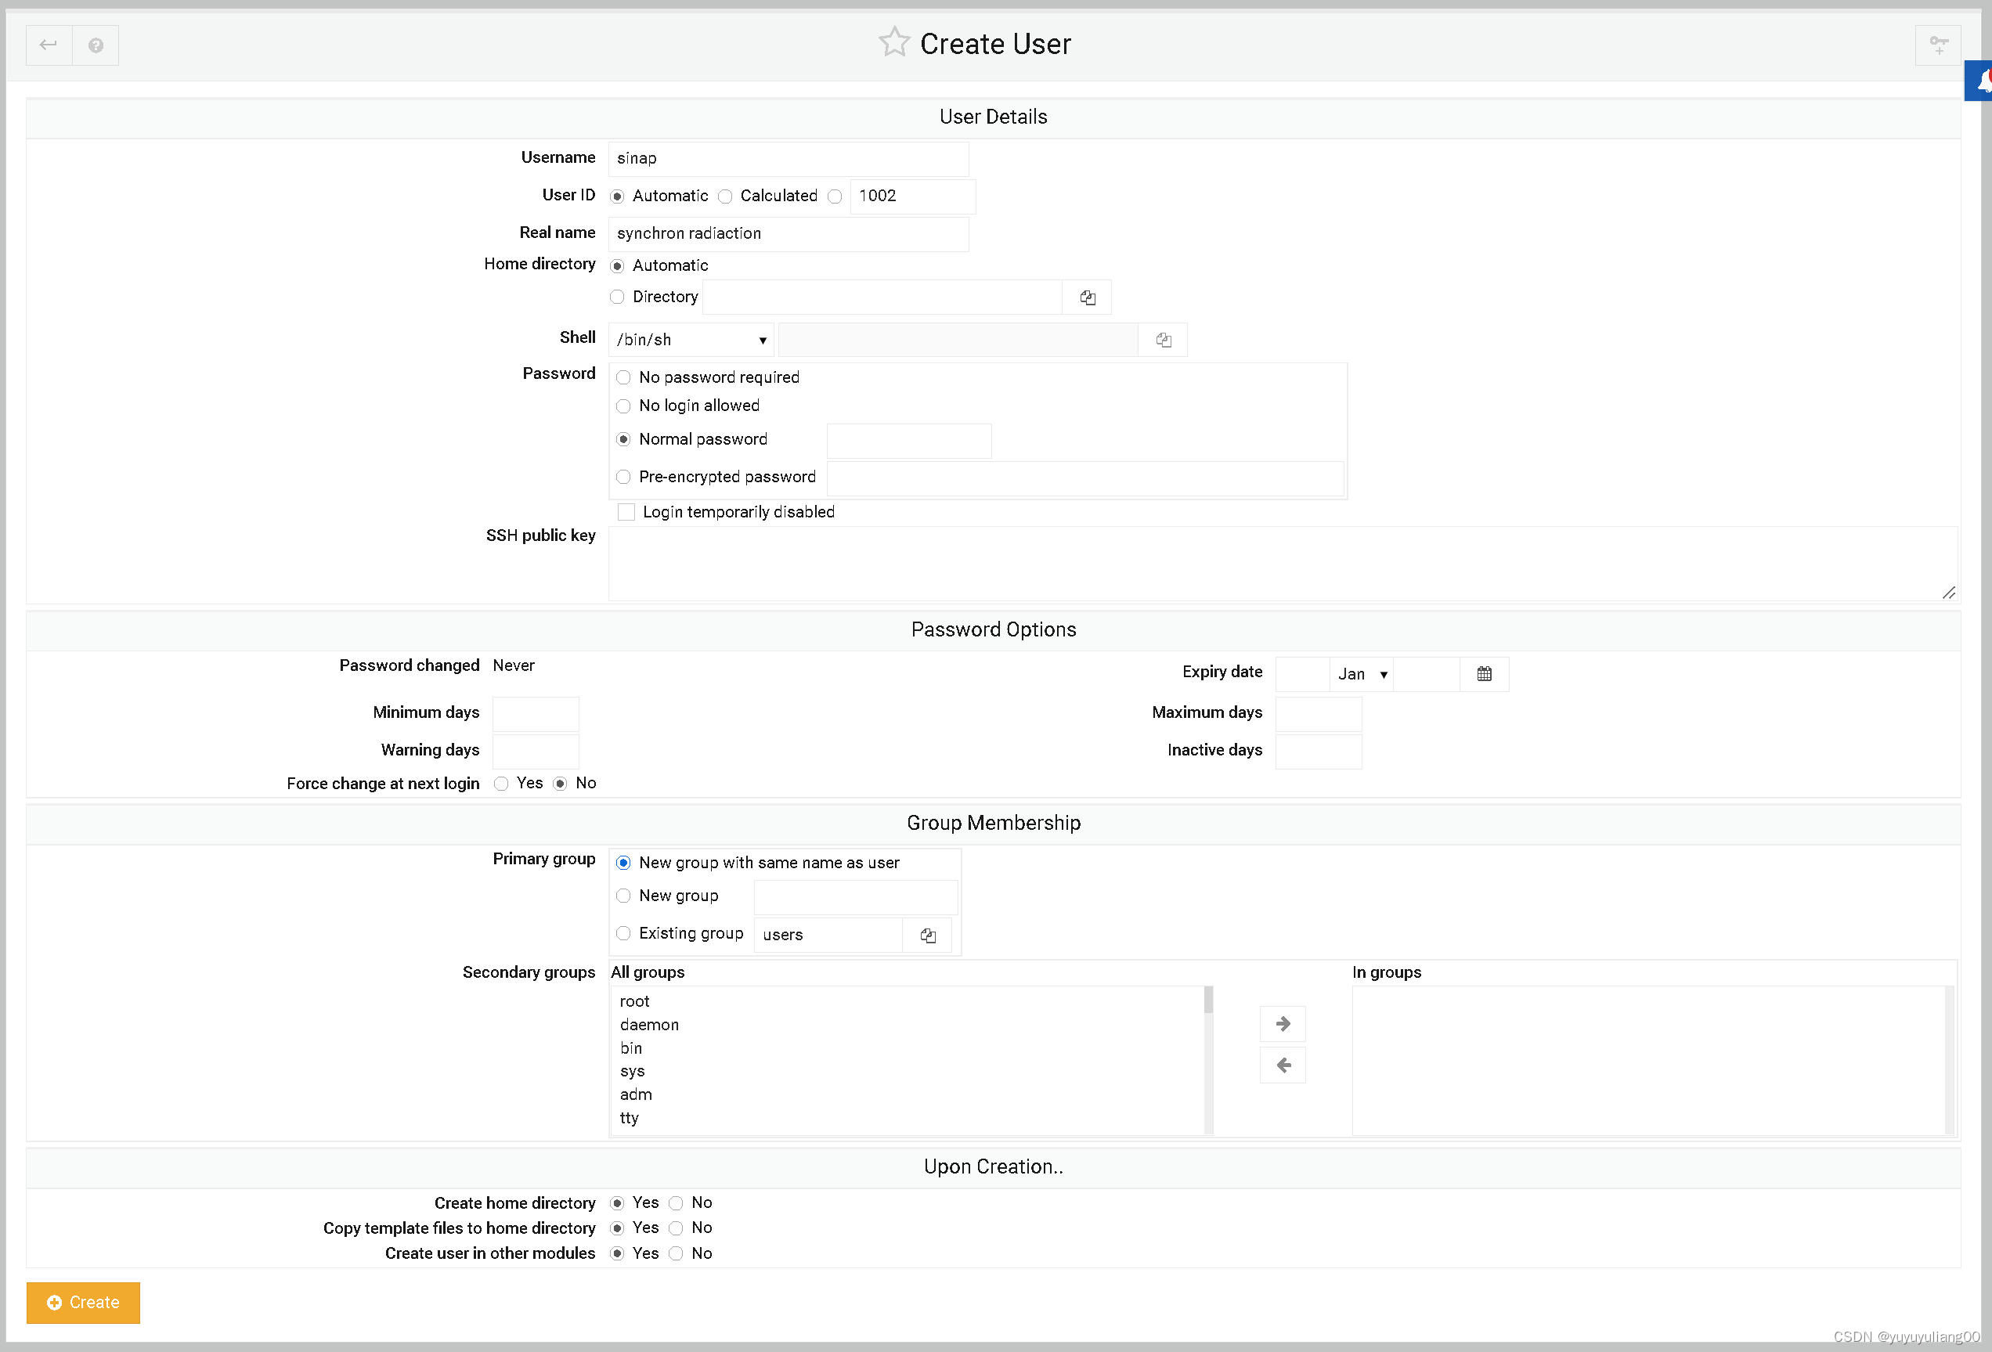Open the existing group chooser icon
Viewport: 1992px width, 1352px height.
click(927, 935)
